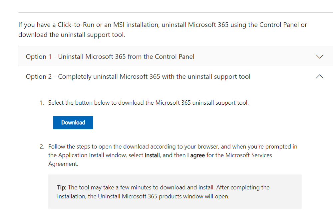Viewport: 335px width, 212px height.
Task: Click download the uninstall support tool intro line
Action: pyautogui.click(x=72, y=35)
